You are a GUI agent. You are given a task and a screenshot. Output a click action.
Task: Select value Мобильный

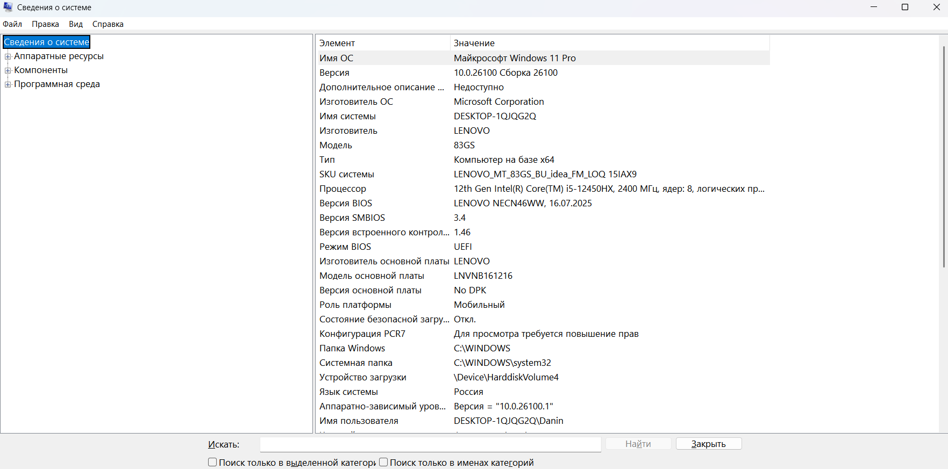(x=479, y=305)
